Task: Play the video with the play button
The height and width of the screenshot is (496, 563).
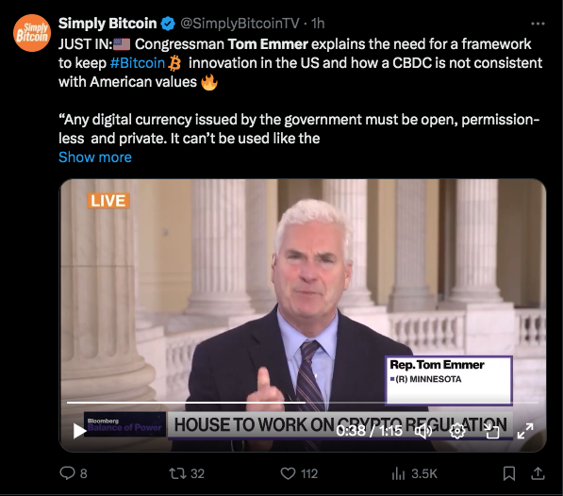Action: pyautogui.click(x=79, y=431)
